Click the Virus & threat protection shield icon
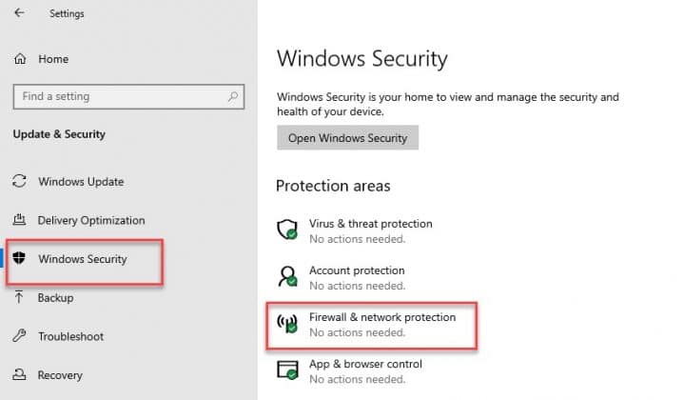Screen dimensions: 683x400 287,230
